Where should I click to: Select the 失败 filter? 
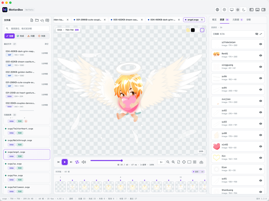[x=42, y=36]
